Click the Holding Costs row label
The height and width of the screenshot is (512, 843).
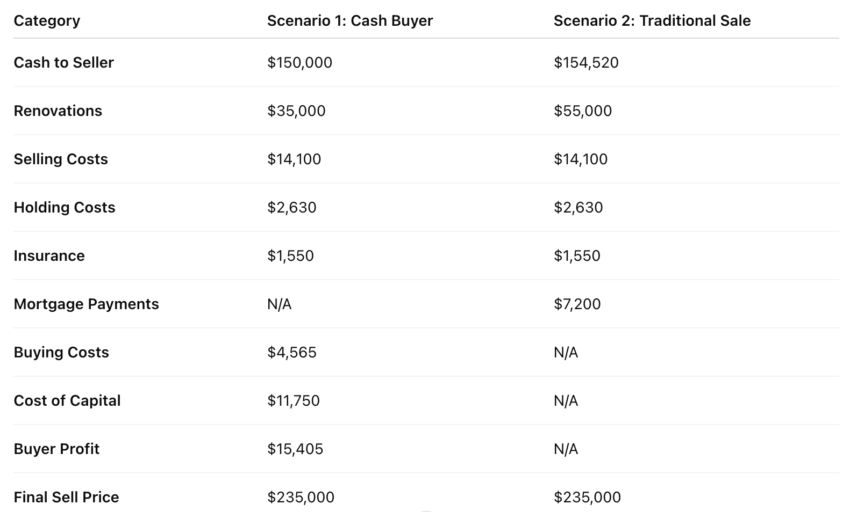click(65, 208)
